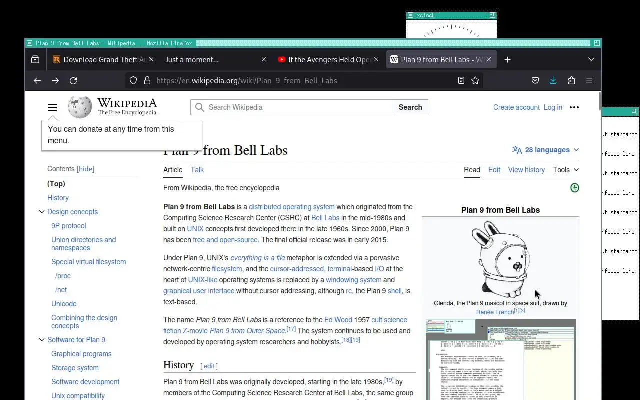Show site security padlock info
Screen dimensions: 640x400
click(147, 80)
